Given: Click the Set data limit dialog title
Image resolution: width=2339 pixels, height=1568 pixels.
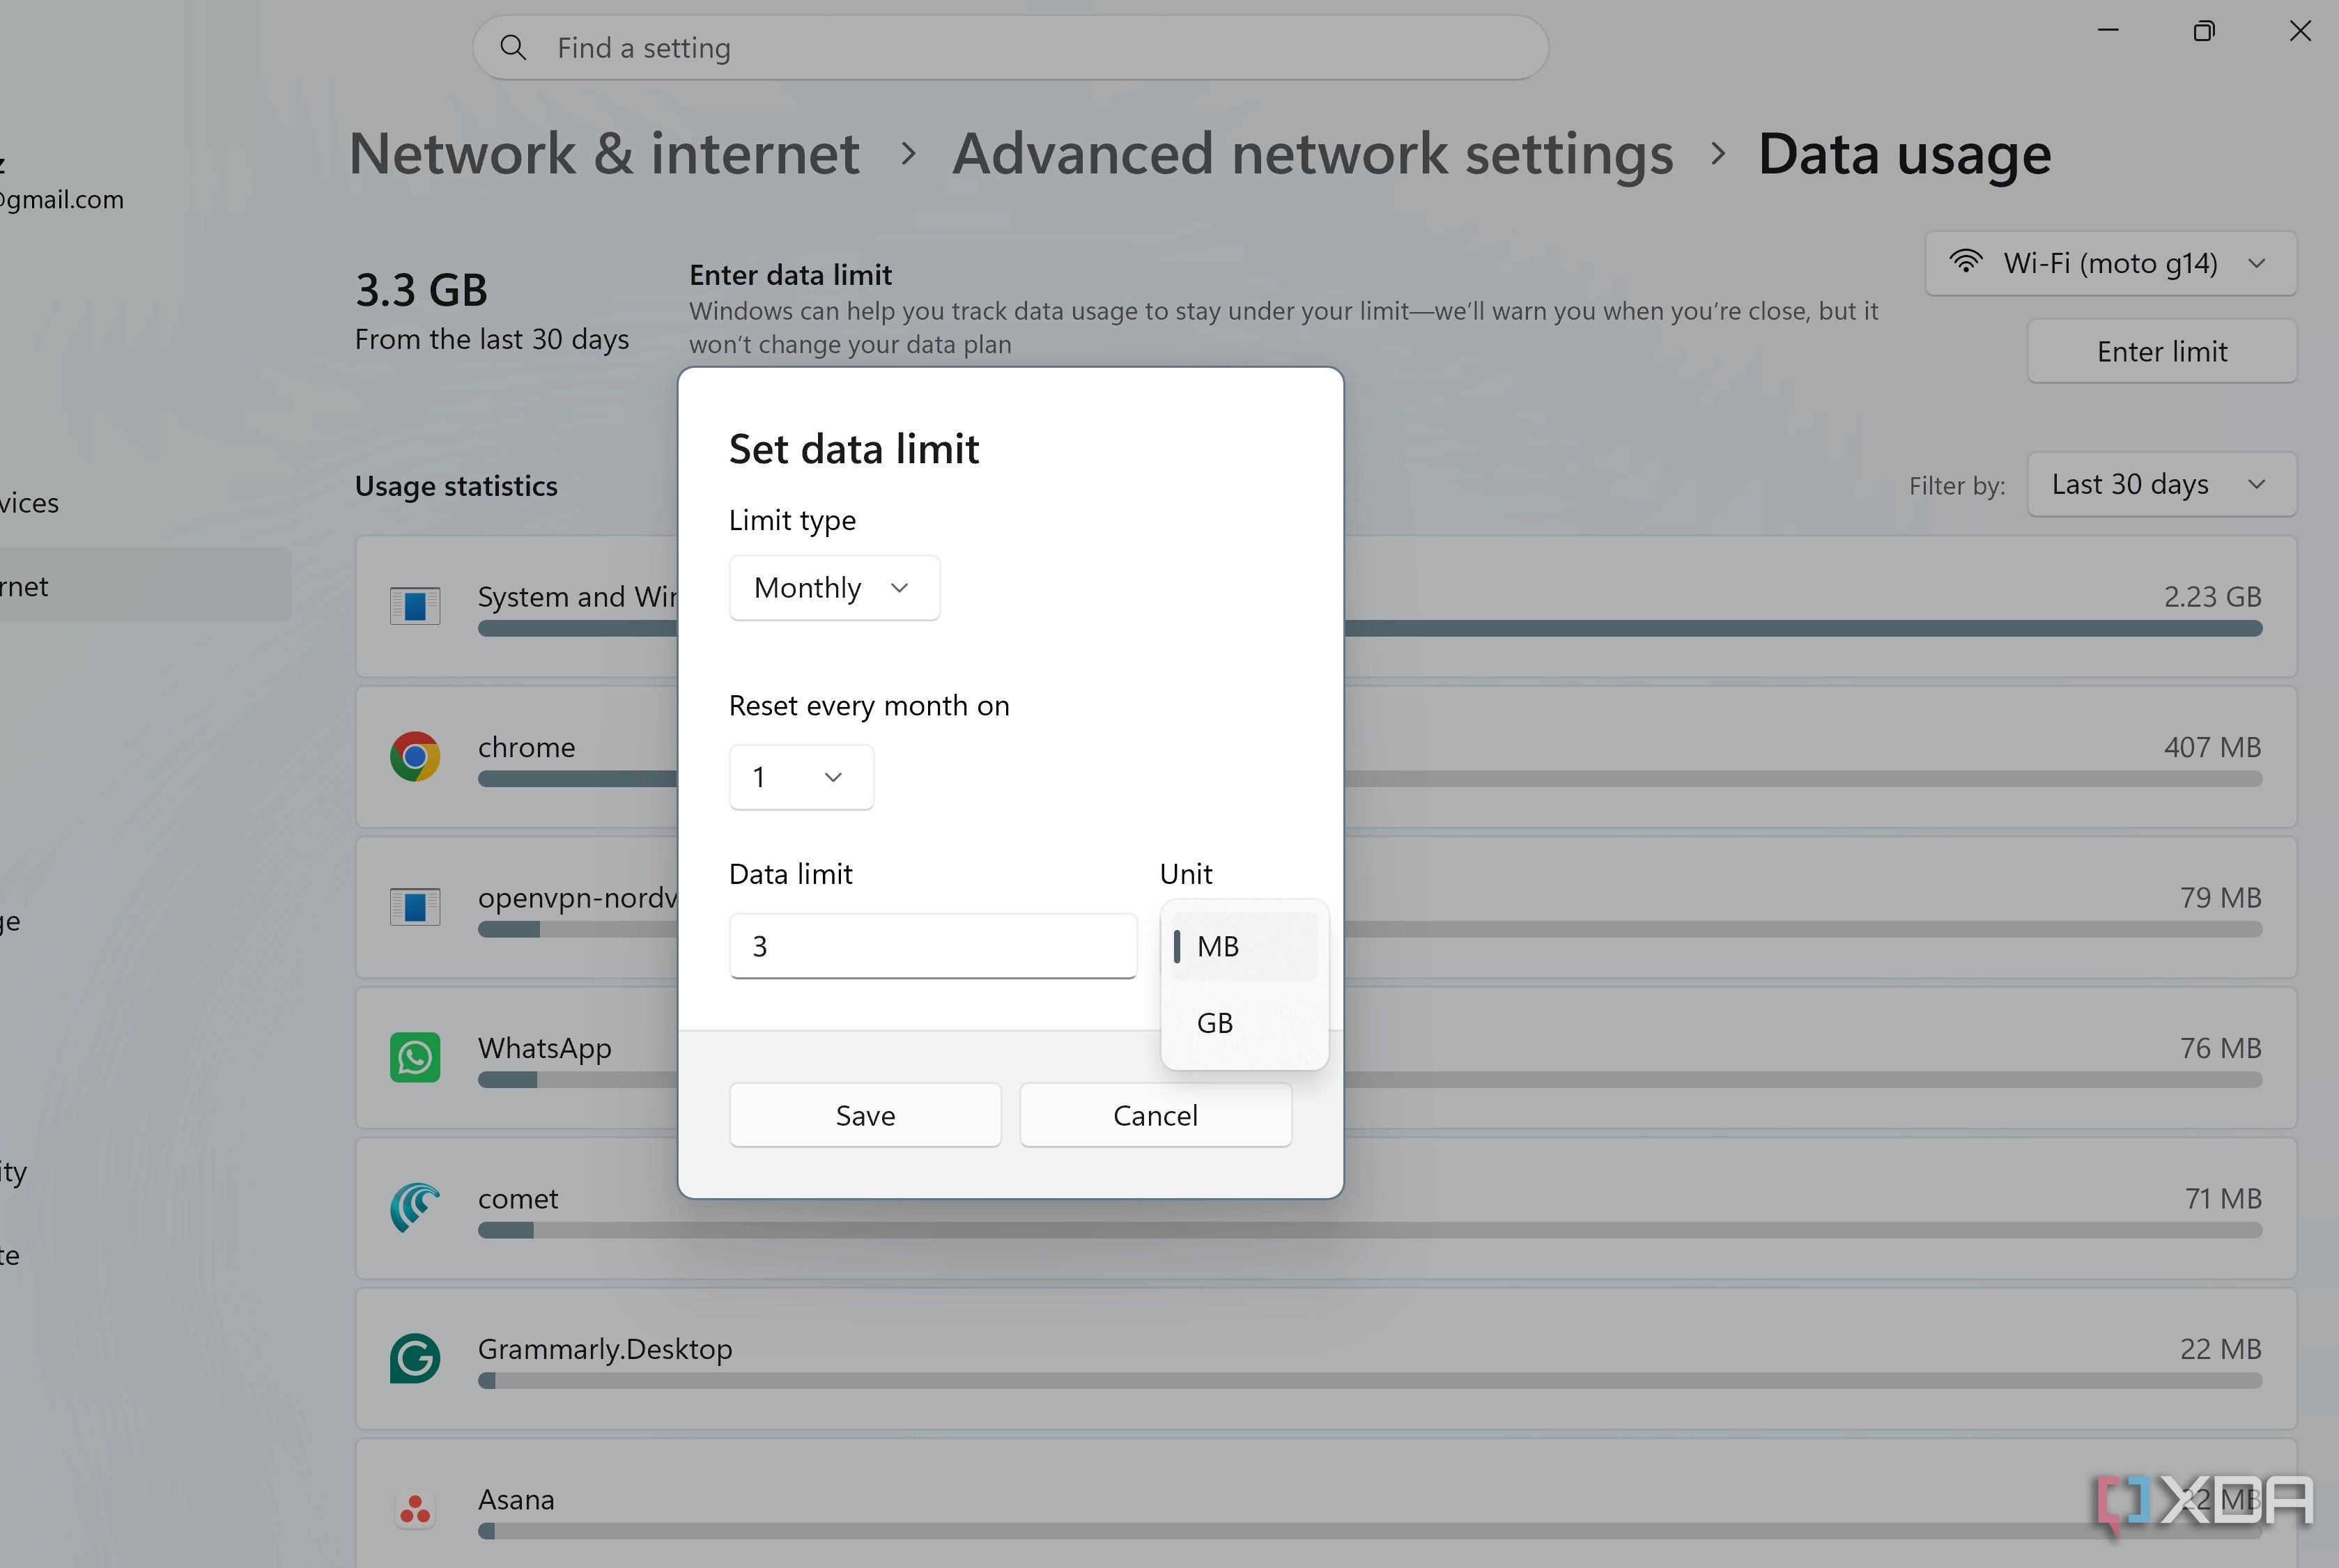Looking at the screenshot, I should (x=854, y=449).
